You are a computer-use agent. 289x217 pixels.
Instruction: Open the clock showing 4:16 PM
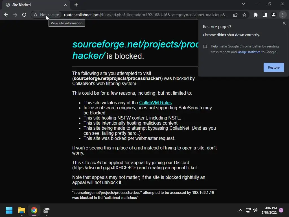269,210
